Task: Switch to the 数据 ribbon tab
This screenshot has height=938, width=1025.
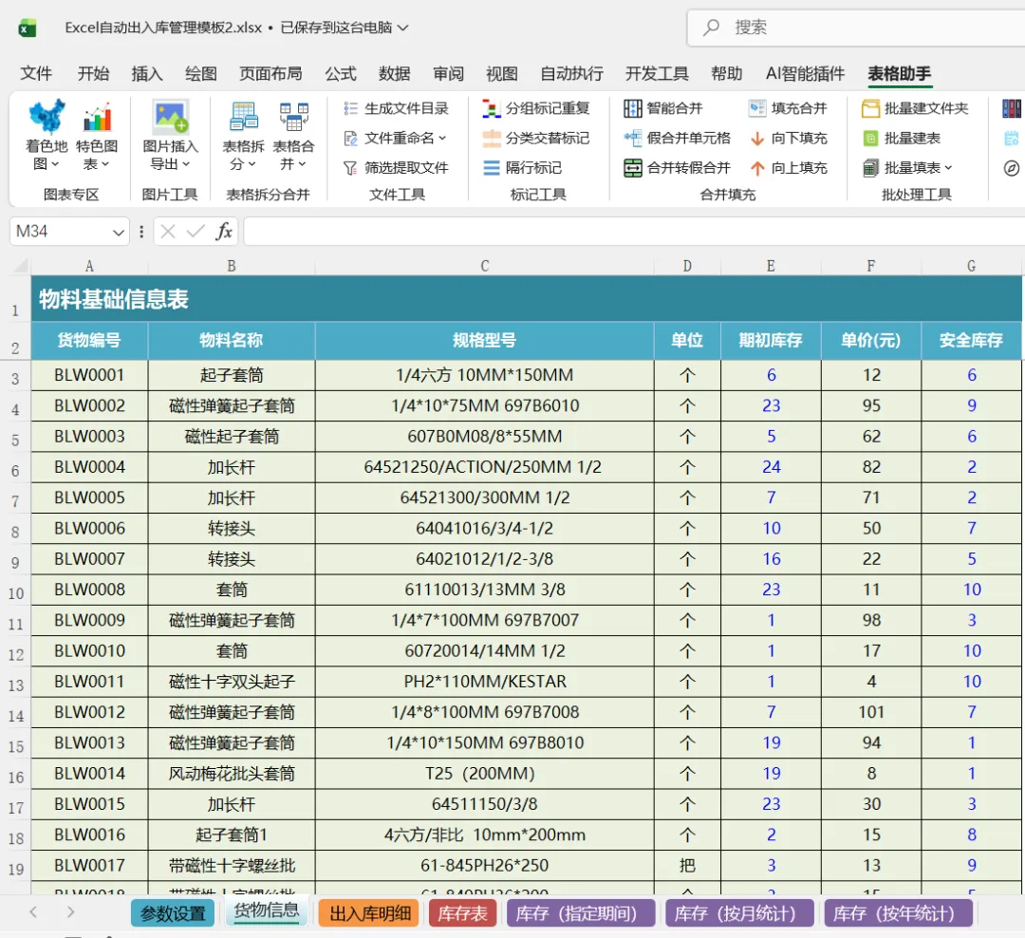Action: pyautogui.click(x=394, y=74)
